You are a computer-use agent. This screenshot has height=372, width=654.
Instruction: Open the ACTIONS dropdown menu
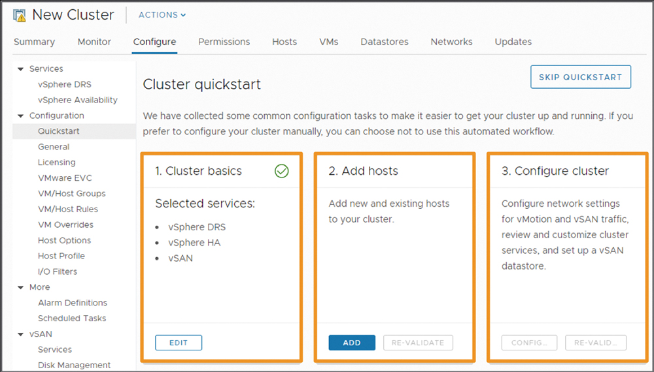pyautogui.click(x=162, y=15)
